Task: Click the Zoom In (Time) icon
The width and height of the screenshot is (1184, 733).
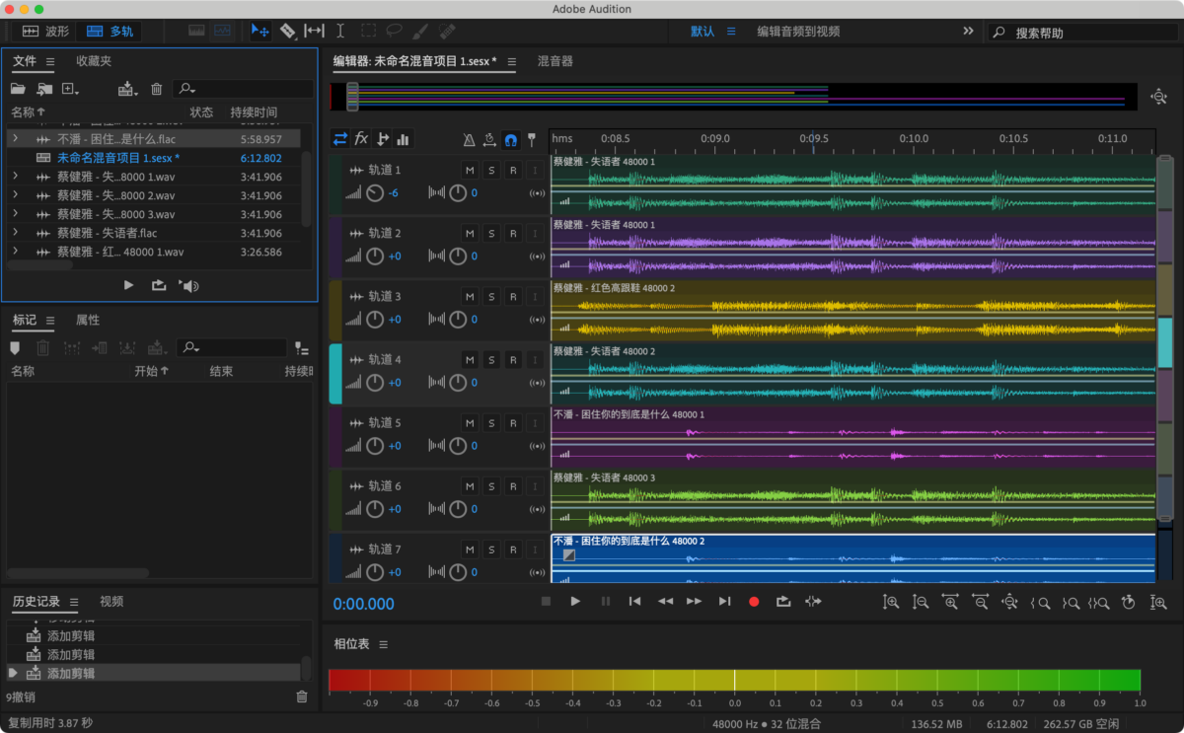Action: click(950, 601)
